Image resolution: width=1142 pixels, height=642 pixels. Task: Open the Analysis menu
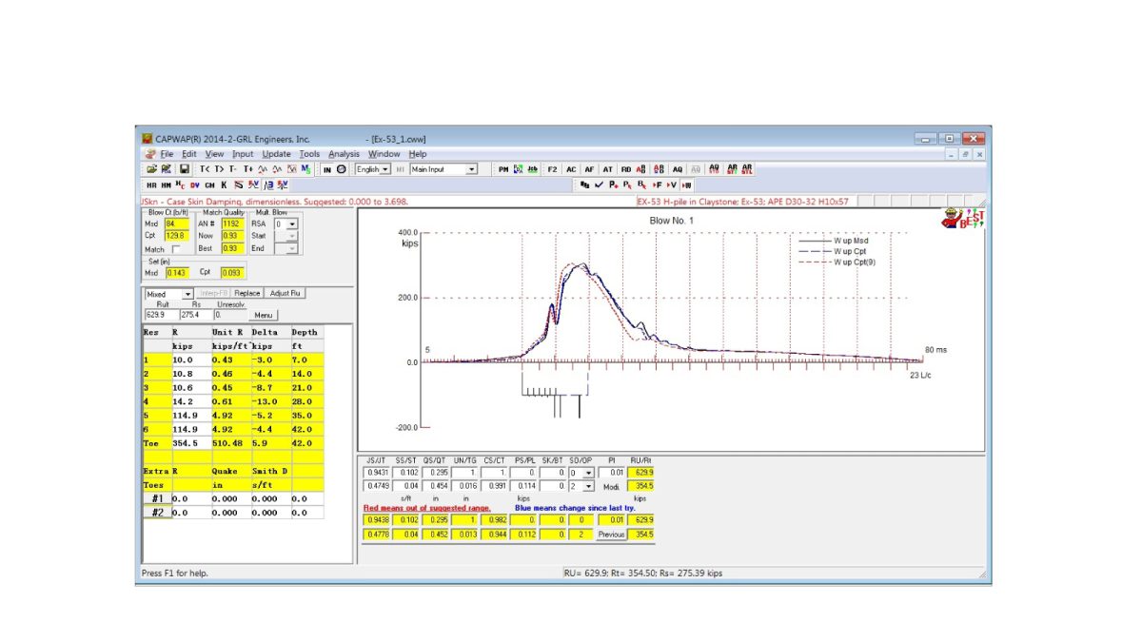345,154
